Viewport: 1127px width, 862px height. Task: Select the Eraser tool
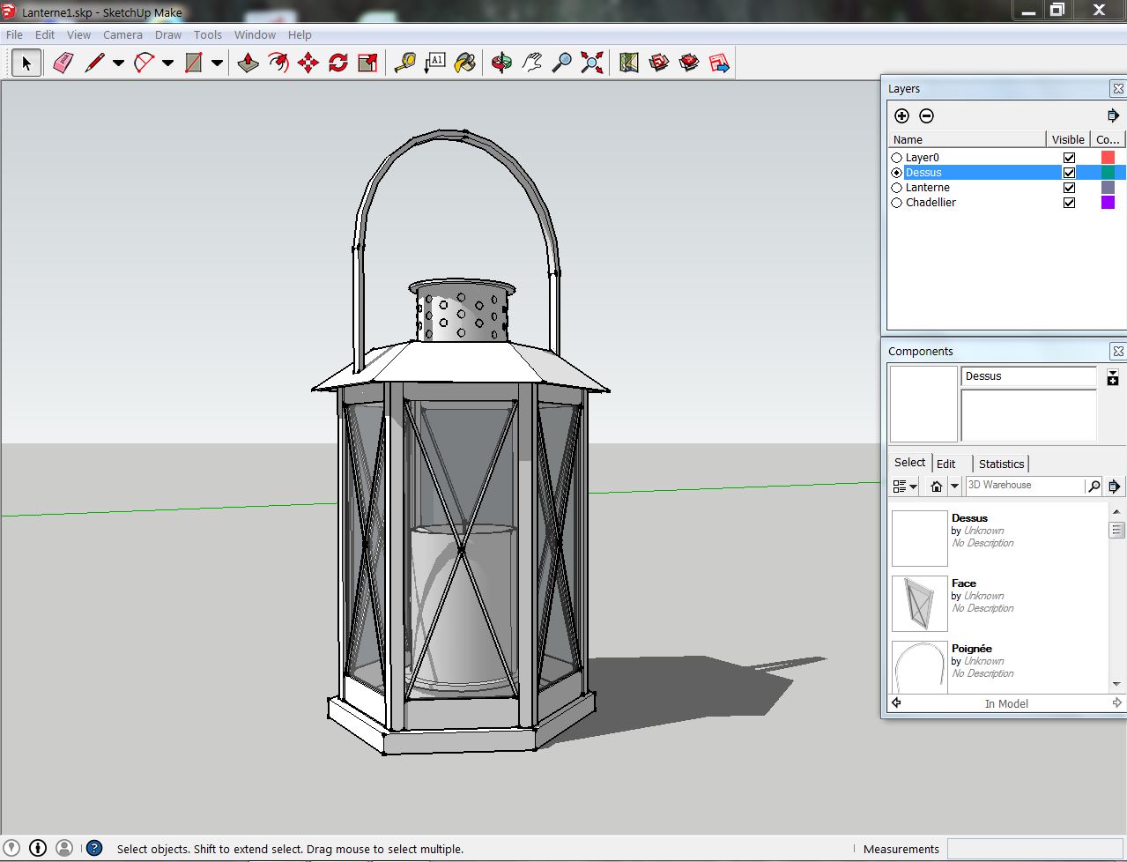[63, 63]
